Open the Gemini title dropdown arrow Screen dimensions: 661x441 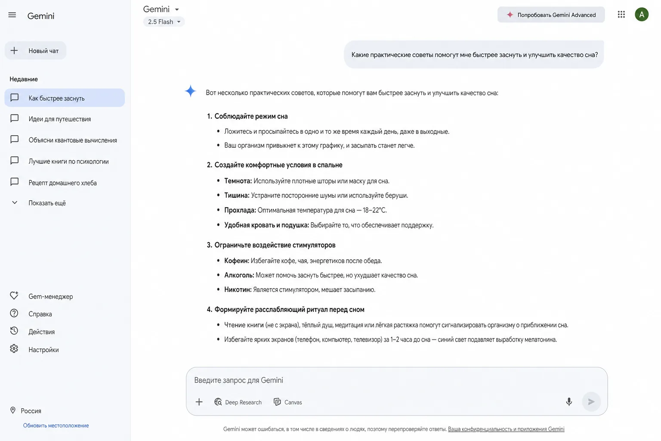coord(177,9)
